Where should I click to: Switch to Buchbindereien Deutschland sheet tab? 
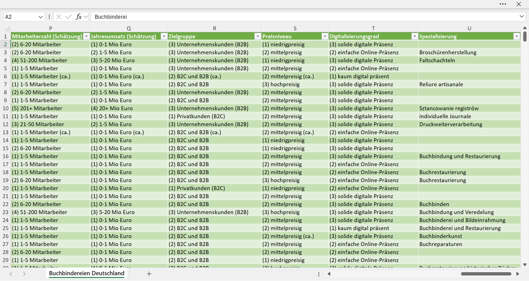point(87,273)
